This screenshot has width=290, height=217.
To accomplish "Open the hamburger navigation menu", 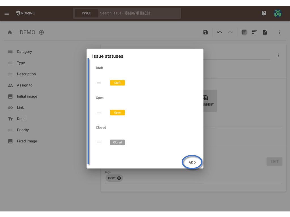I will point(7,13).
